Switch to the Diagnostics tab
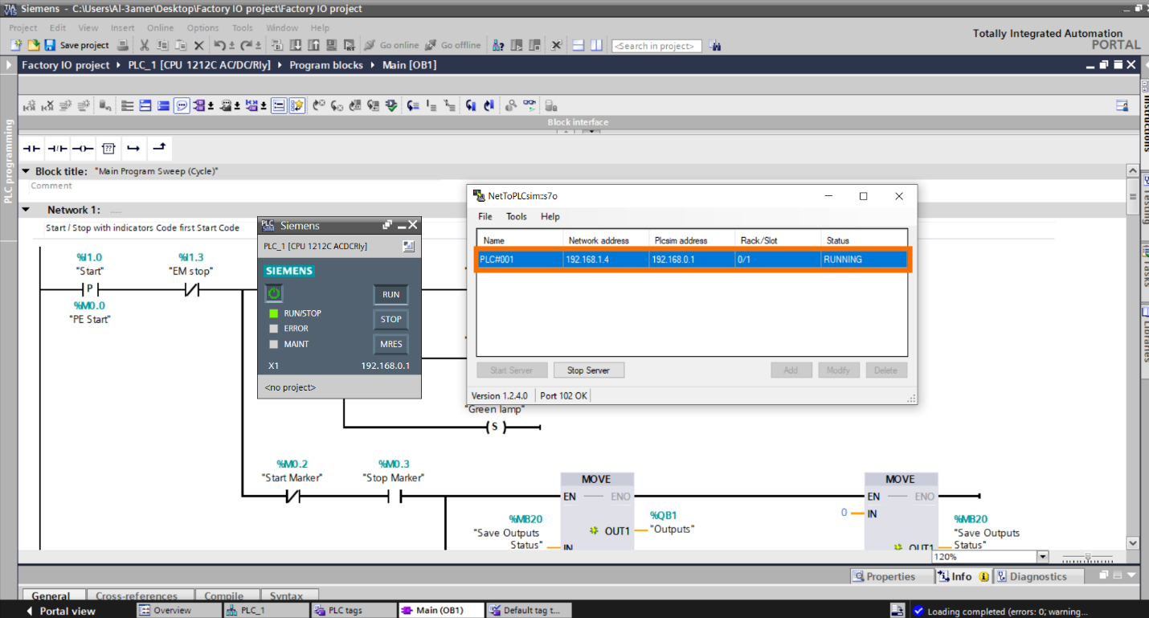The image size is (1149, 618). click(x=1038, y=576)
